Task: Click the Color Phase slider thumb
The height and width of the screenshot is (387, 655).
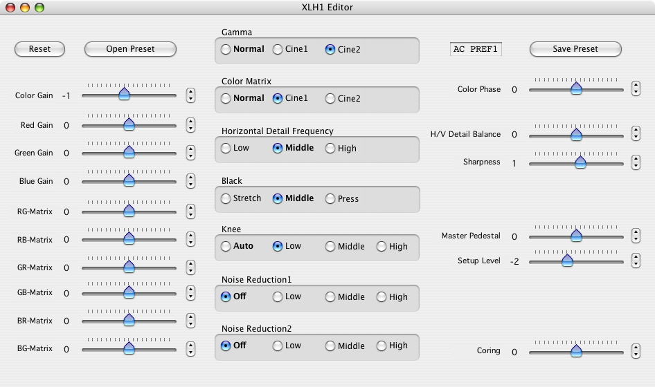Action: (x=577, y=88)
